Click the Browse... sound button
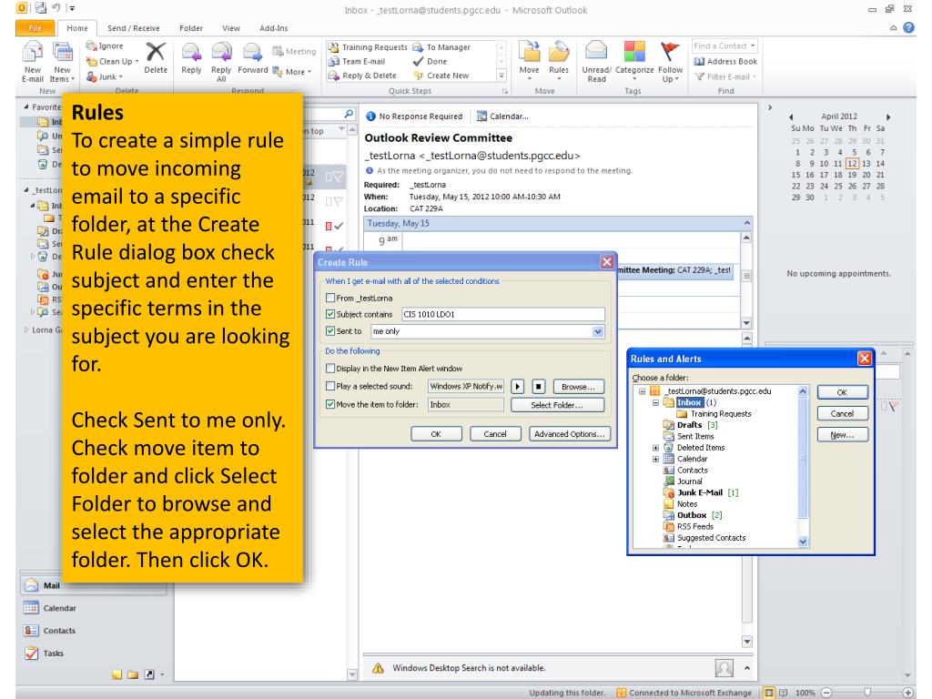This screenshot has height=699, width=932. [x=578, y=386]
